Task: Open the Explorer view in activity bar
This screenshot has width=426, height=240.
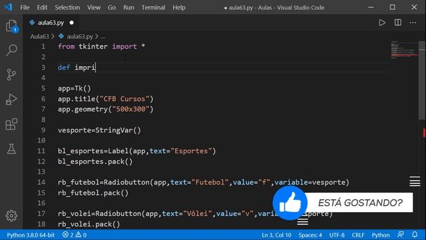Action: (11, 25)
